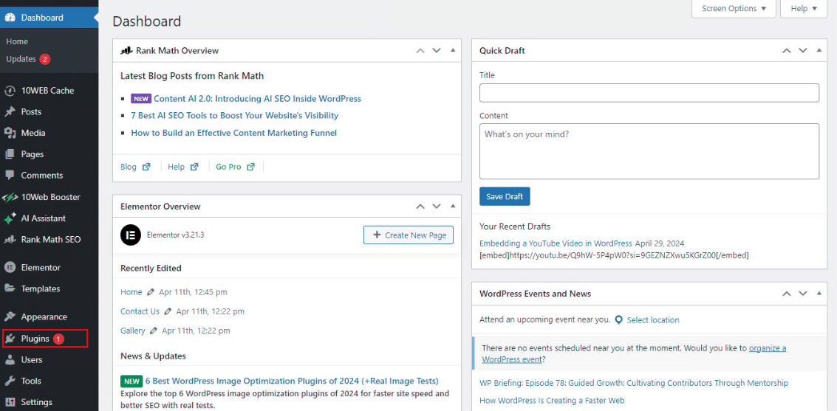The image size is (837, 411).
Task: Click the Appearance paintbrush icon
Action: point(10,317)
